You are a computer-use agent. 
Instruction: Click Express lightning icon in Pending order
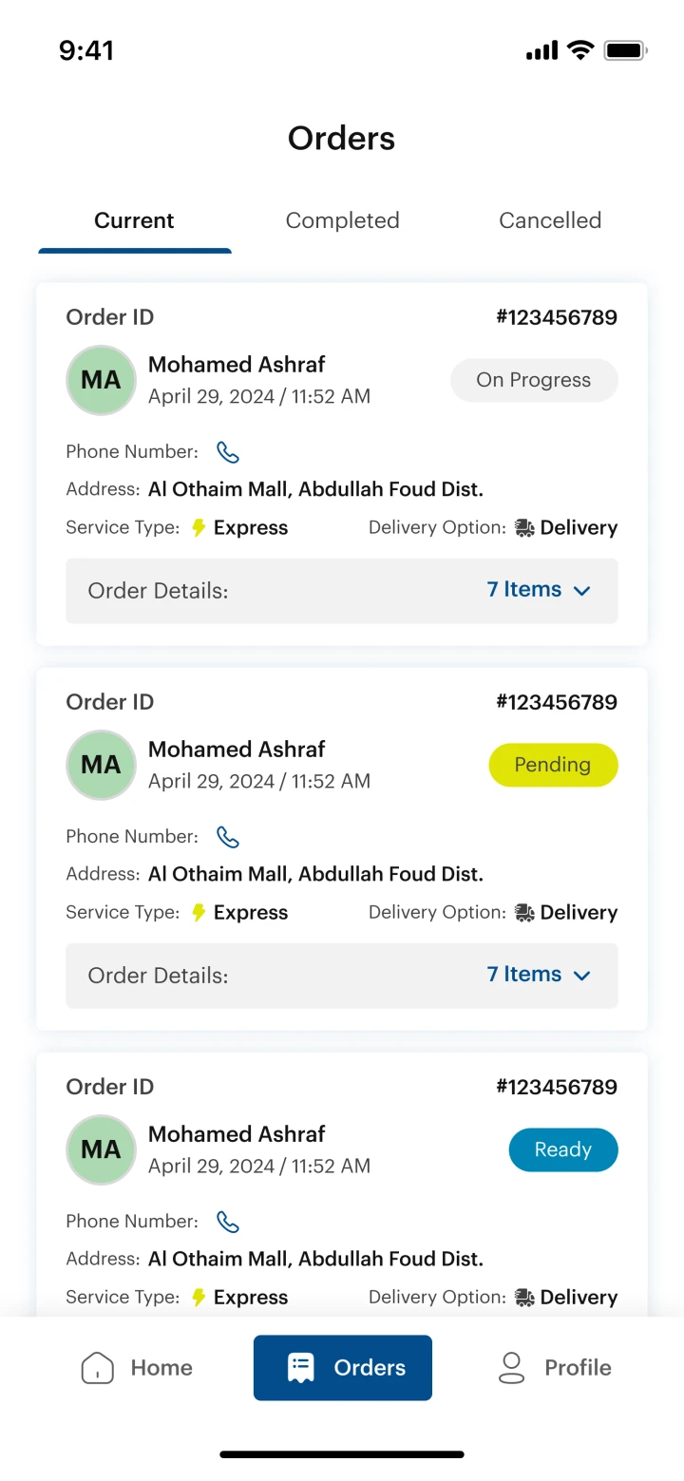(199, 913)
